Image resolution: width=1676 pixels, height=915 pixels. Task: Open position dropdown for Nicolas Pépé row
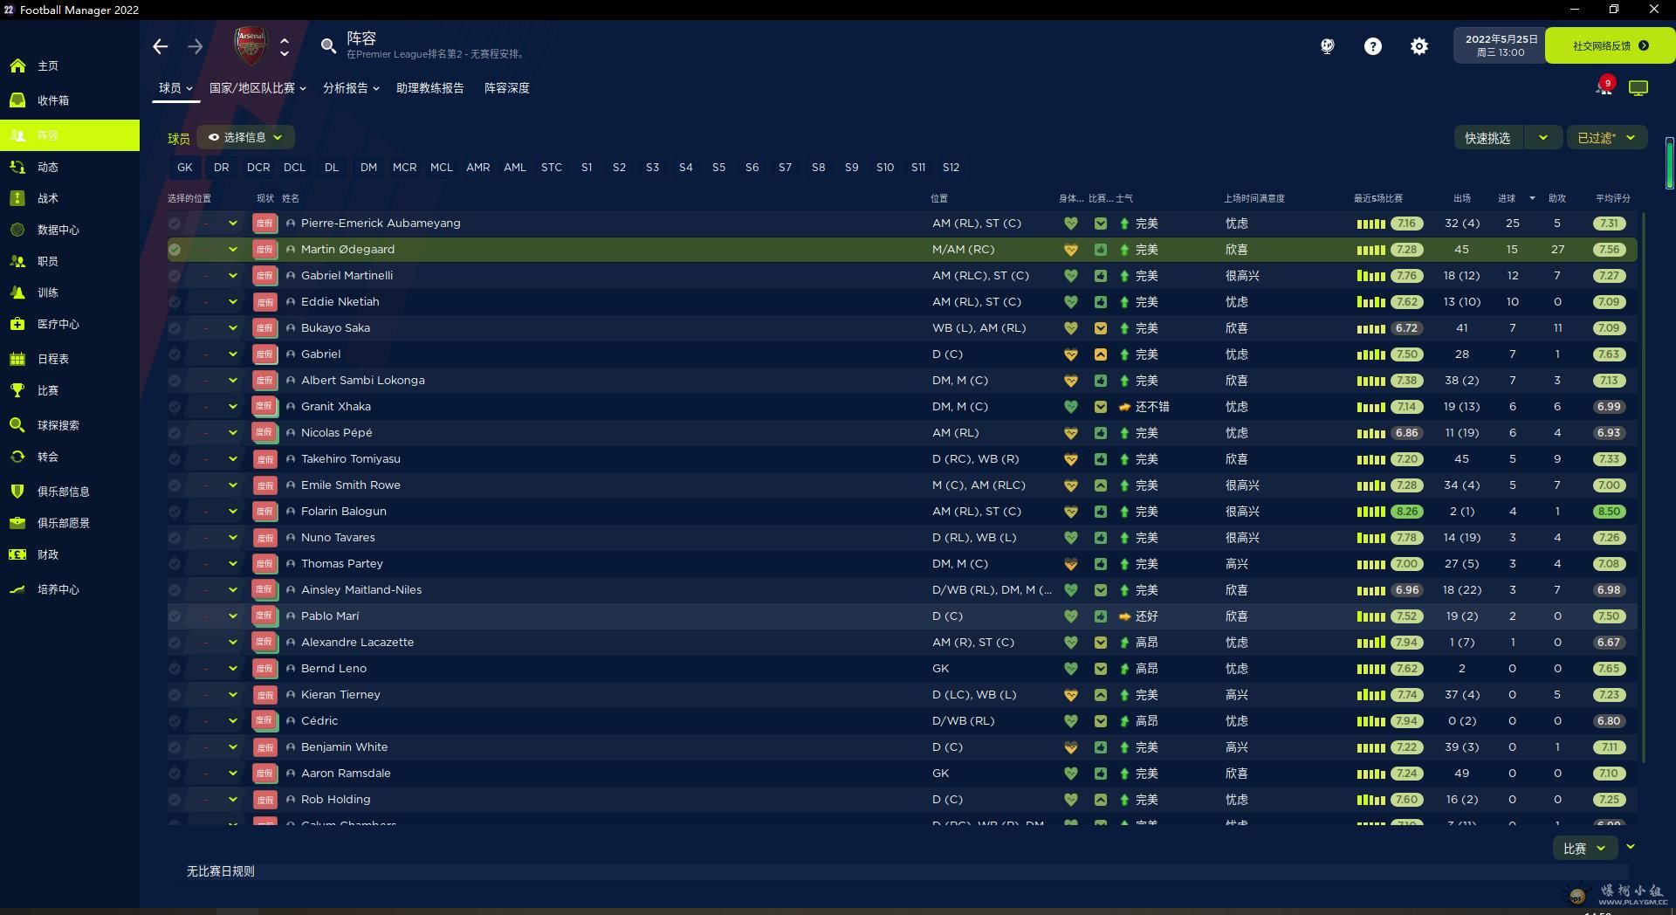pyautogui.click(x=233, y=433)
